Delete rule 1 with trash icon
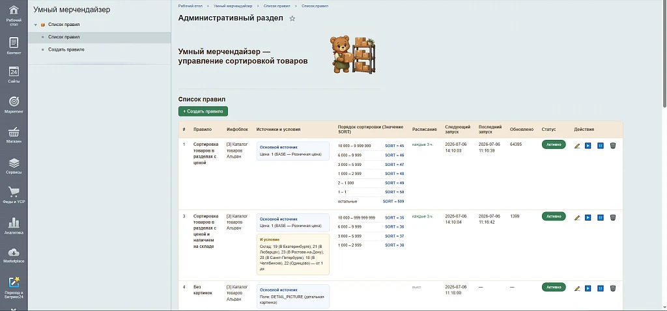Viewport: 667px width, 311px height. point(612,146)
